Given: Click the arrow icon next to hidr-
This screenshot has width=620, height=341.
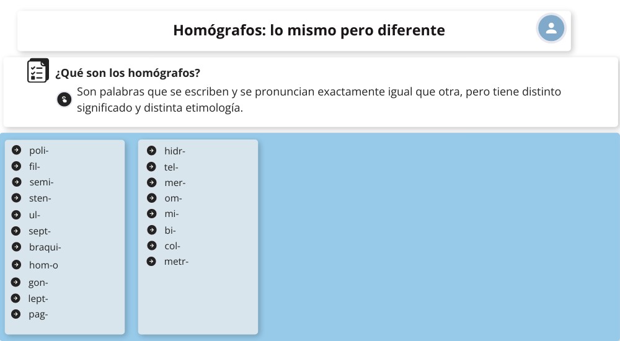Looking at the screenshot, I should (x=151, y=151).
